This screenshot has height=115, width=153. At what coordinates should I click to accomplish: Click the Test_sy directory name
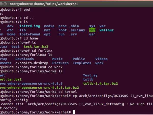(x=90, y=75)
